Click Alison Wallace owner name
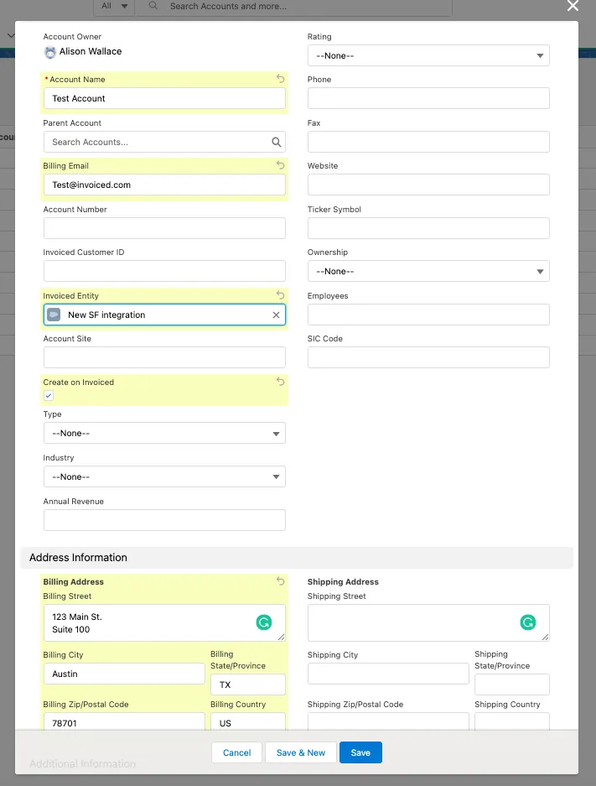The width and height of the screenshot is (596, 786). pyautogui.click(x=91, y=51)
